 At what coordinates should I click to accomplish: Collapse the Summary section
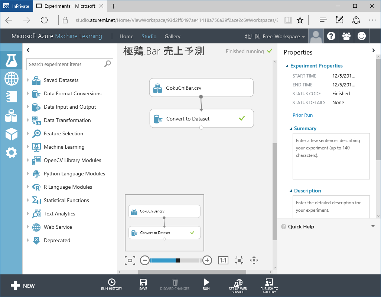[x=291, y=129]
